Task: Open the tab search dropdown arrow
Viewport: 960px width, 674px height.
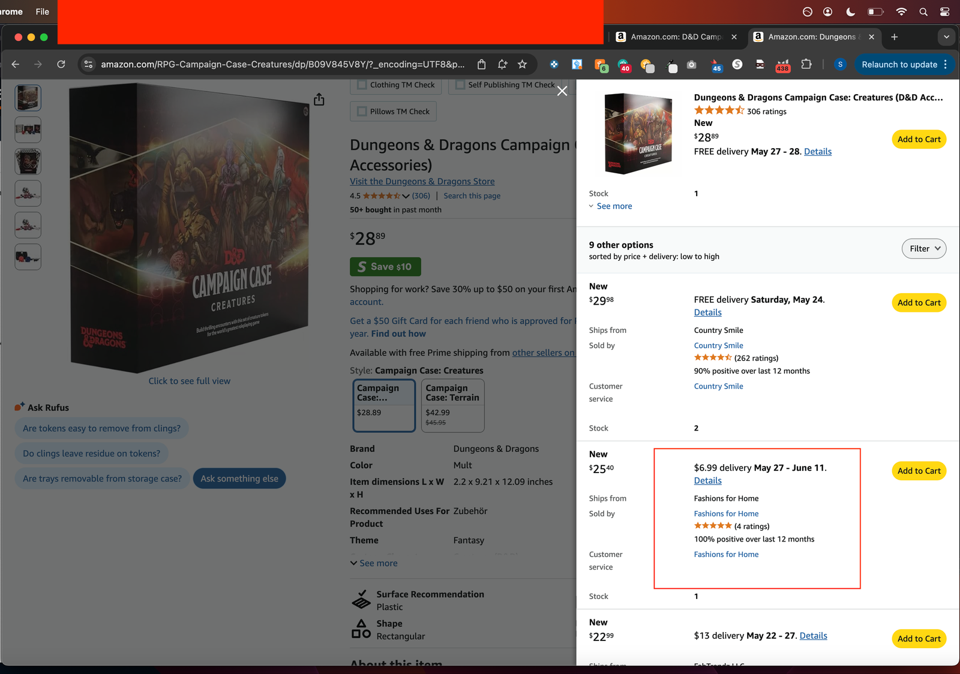Action: pos(946,37)
